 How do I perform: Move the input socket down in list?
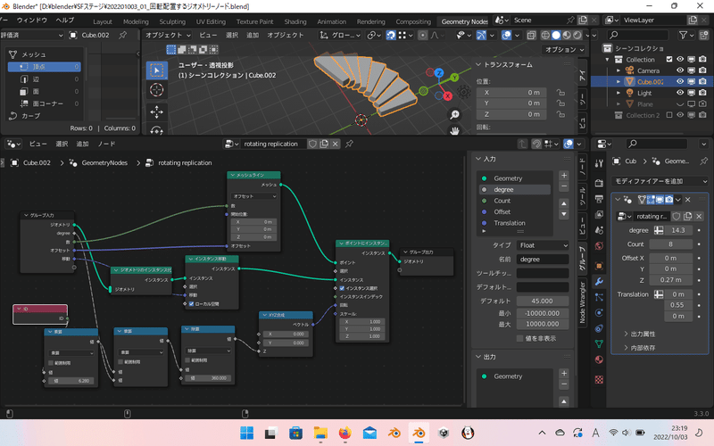tap(564, 214)
